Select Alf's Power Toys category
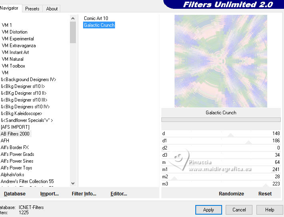The height and width of the screenshot is (217, 284). [16, 168]
